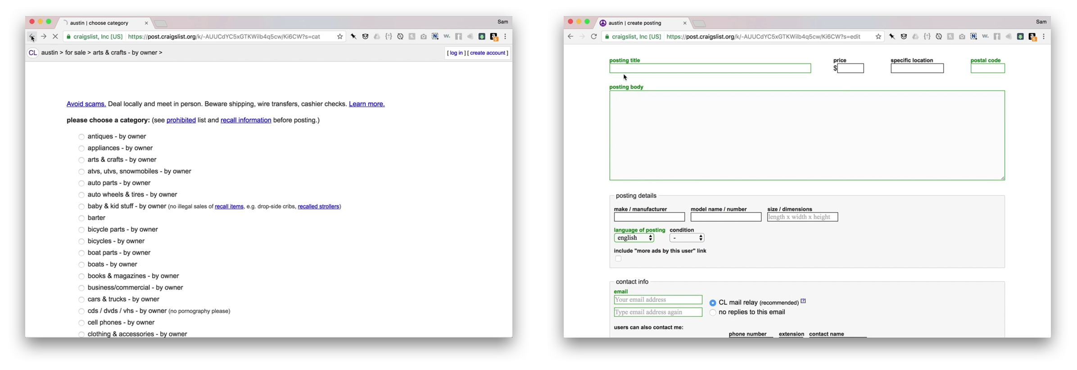Open the Chrome menu in the create posting window
Viewport: 1077px width, 370px height.
coord(1044,36)
